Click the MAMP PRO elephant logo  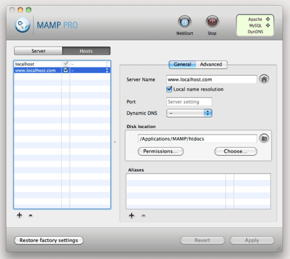23,25
